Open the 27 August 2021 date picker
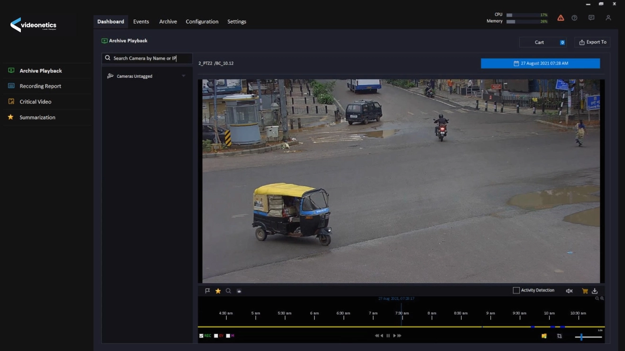The image size is (625, 351). point(540,63)
